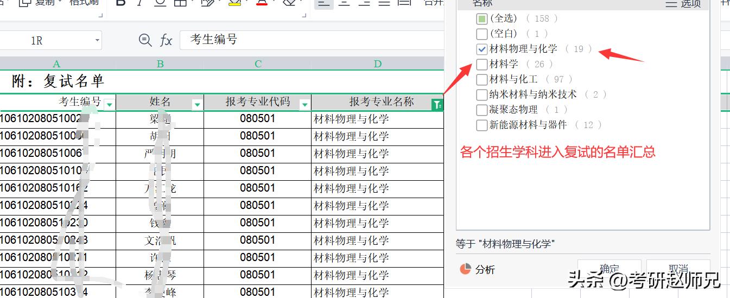Center-align the cell text
The height and width of the screenshot is (298, 730).
click(x=344, y=3)
